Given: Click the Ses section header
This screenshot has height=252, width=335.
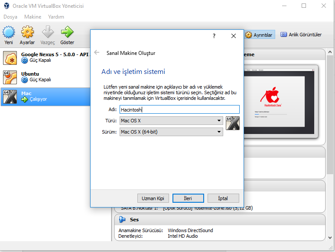Looking at the screenshot, I should tap(220, 220).
